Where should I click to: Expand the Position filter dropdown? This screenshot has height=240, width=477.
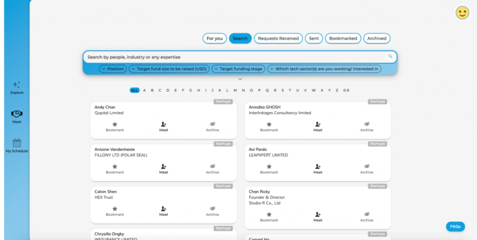tap(113, 69)
